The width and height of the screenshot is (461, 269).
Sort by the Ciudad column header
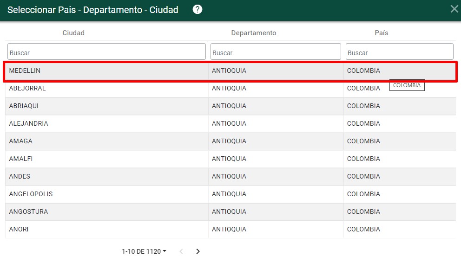[73, 33]
